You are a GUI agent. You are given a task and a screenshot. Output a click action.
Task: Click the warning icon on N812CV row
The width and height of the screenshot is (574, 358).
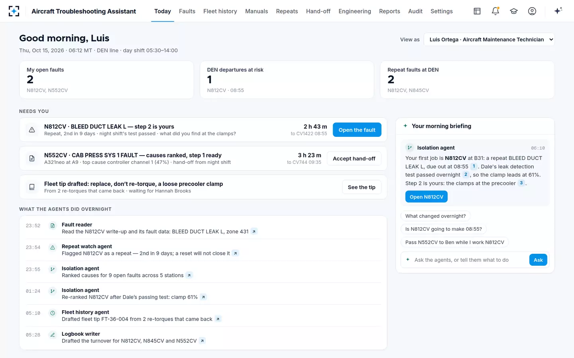(32, 130)
